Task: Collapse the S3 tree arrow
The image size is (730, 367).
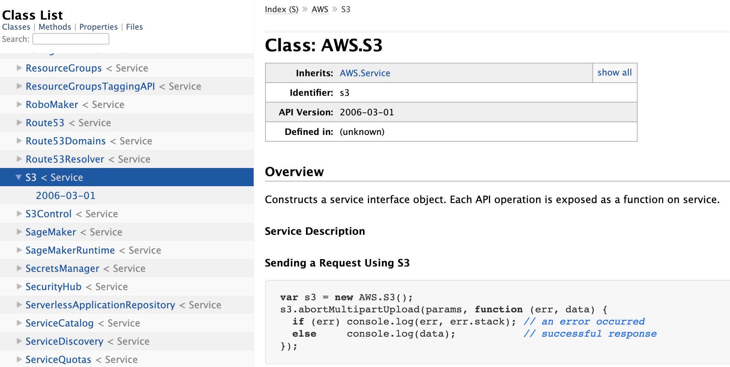Action: coord(19,177)
